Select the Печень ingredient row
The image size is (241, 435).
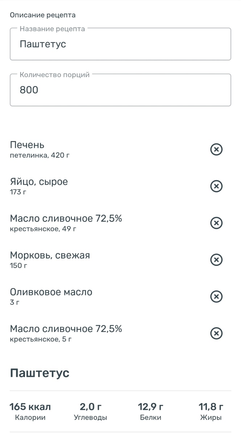27,145
